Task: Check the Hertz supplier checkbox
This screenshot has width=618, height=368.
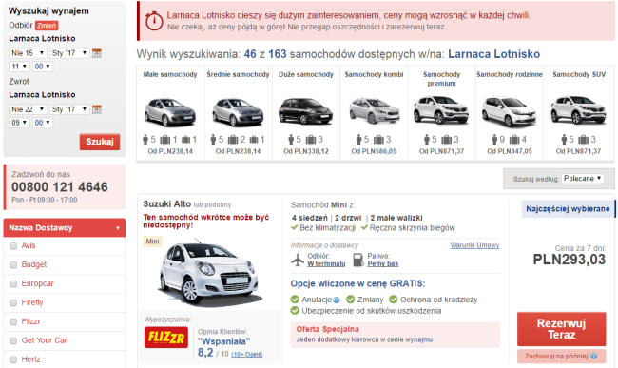Action: click(x=13, y=359)
